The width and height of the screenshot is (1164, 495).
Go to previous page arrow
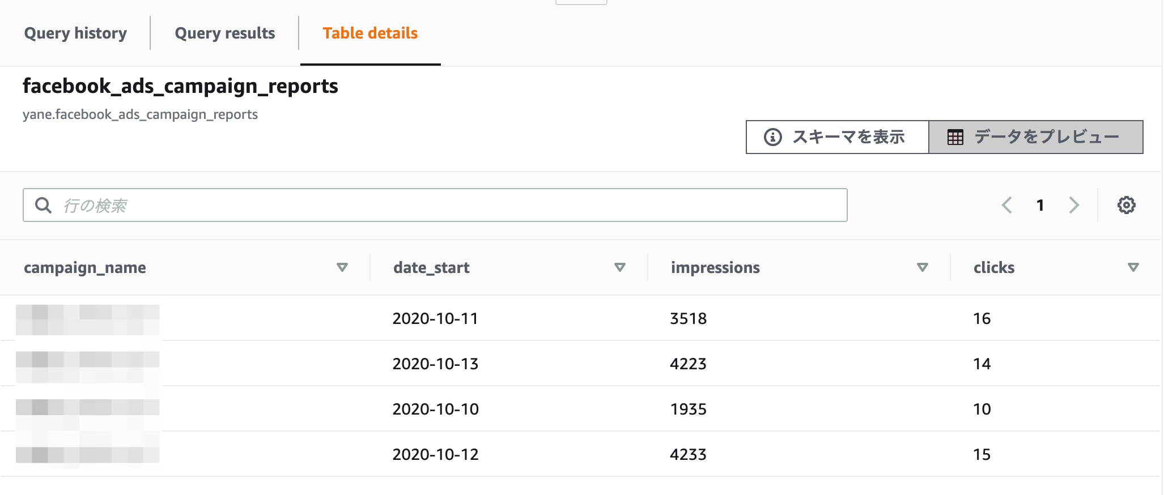(1007, 205)
